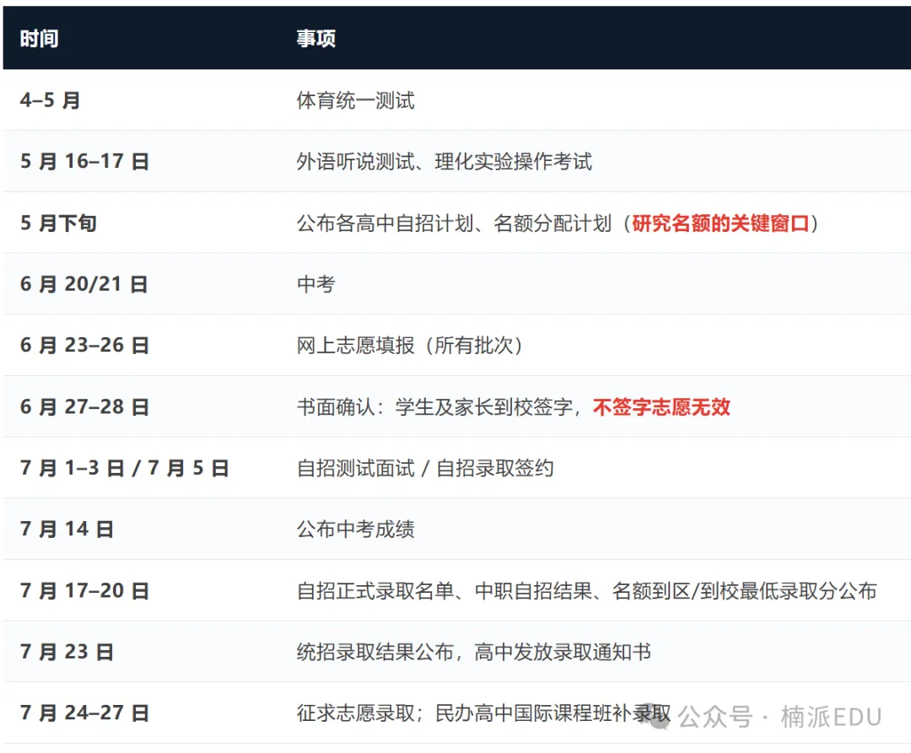Select the 6 月 20/21 日 date cell

tap(84, 284)
